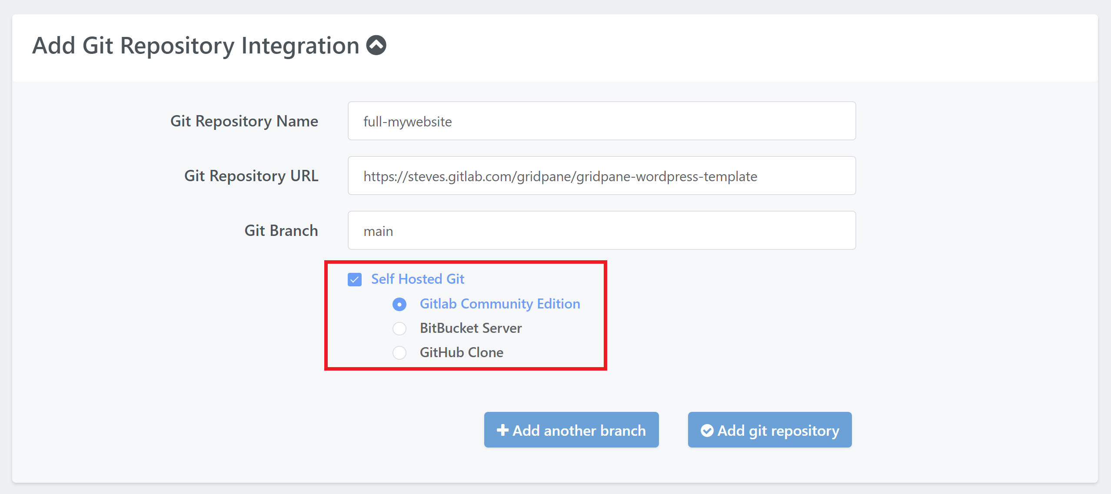Click the Gitlab Community Edition label
The width and height of the screenshot is (1111, 494).
coord(499,304)
